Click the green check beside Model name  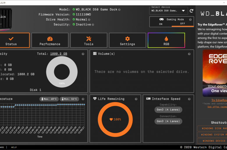tap(74, 9)
